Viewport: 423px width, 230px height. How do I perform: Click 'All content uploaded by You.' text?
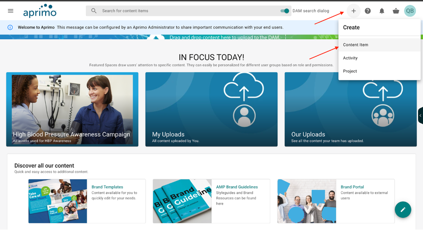[176, 141]
